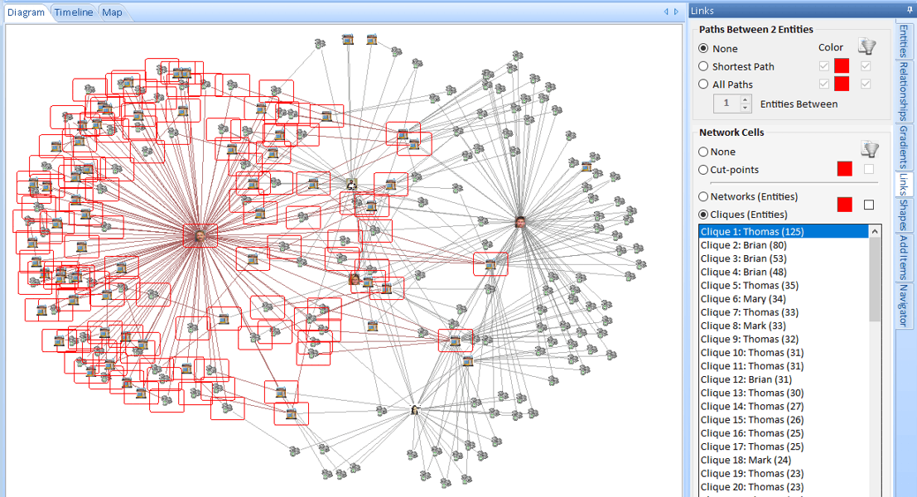Open the filter icon in Network Cells section
The height and width of the screenshot is (497, 917).
[870, 150]
